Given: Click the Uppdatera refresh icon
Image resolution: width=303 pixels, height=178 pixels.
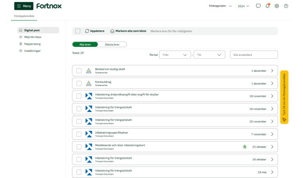Looking at the screenshot, I should [87, 31].
